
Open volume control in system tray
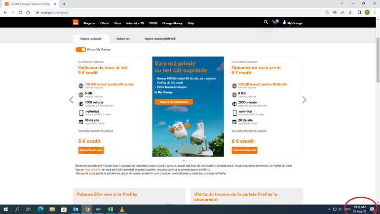(x=340, y=209)
